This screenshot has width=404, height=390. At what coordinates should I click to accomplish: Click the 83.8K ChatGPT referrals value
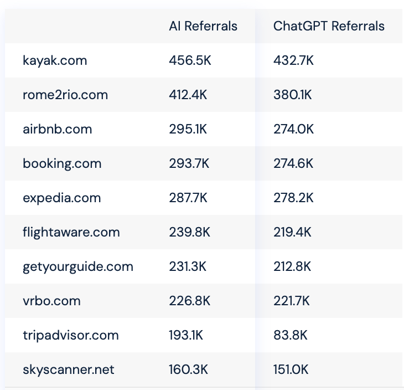tap(291, 335)
